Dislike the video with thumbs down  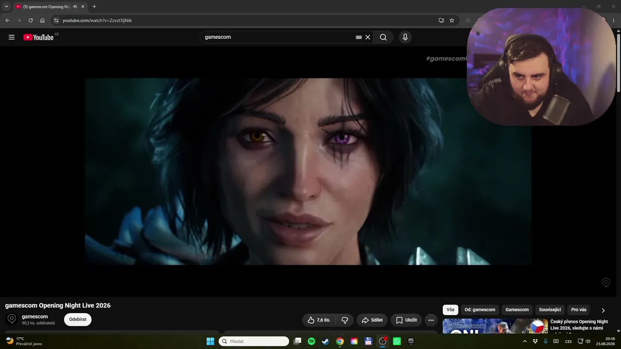coord(345,320)
